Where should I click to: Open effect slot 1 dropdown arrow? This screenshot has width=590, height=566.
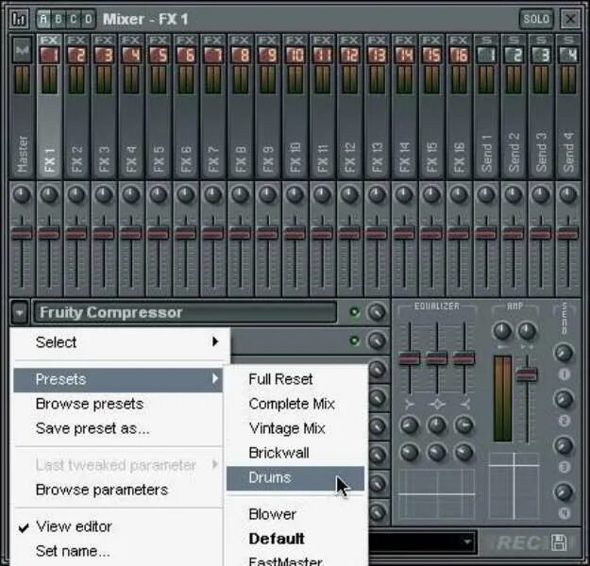pos(20,312)
